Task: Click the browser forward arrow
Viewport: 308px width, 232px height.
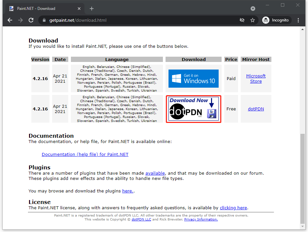Action: [20, 20]
